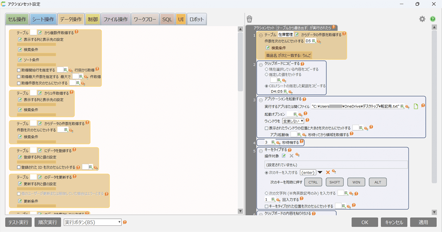The width and height of the screenshot is (442, 232).
Task: Switch to the シート操作 tab
Action: [x=43, y=19]
